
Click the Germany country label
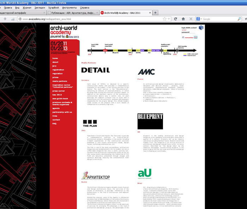click(x=85, y=80)
